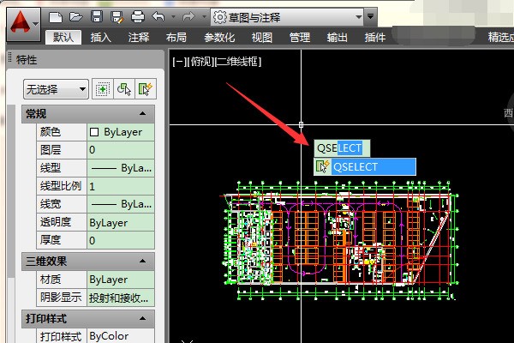The image size is (514, 343).
Task: Switch to the 视图 ribbon tab
Action: pyautogui.click(x=262, y=37)
